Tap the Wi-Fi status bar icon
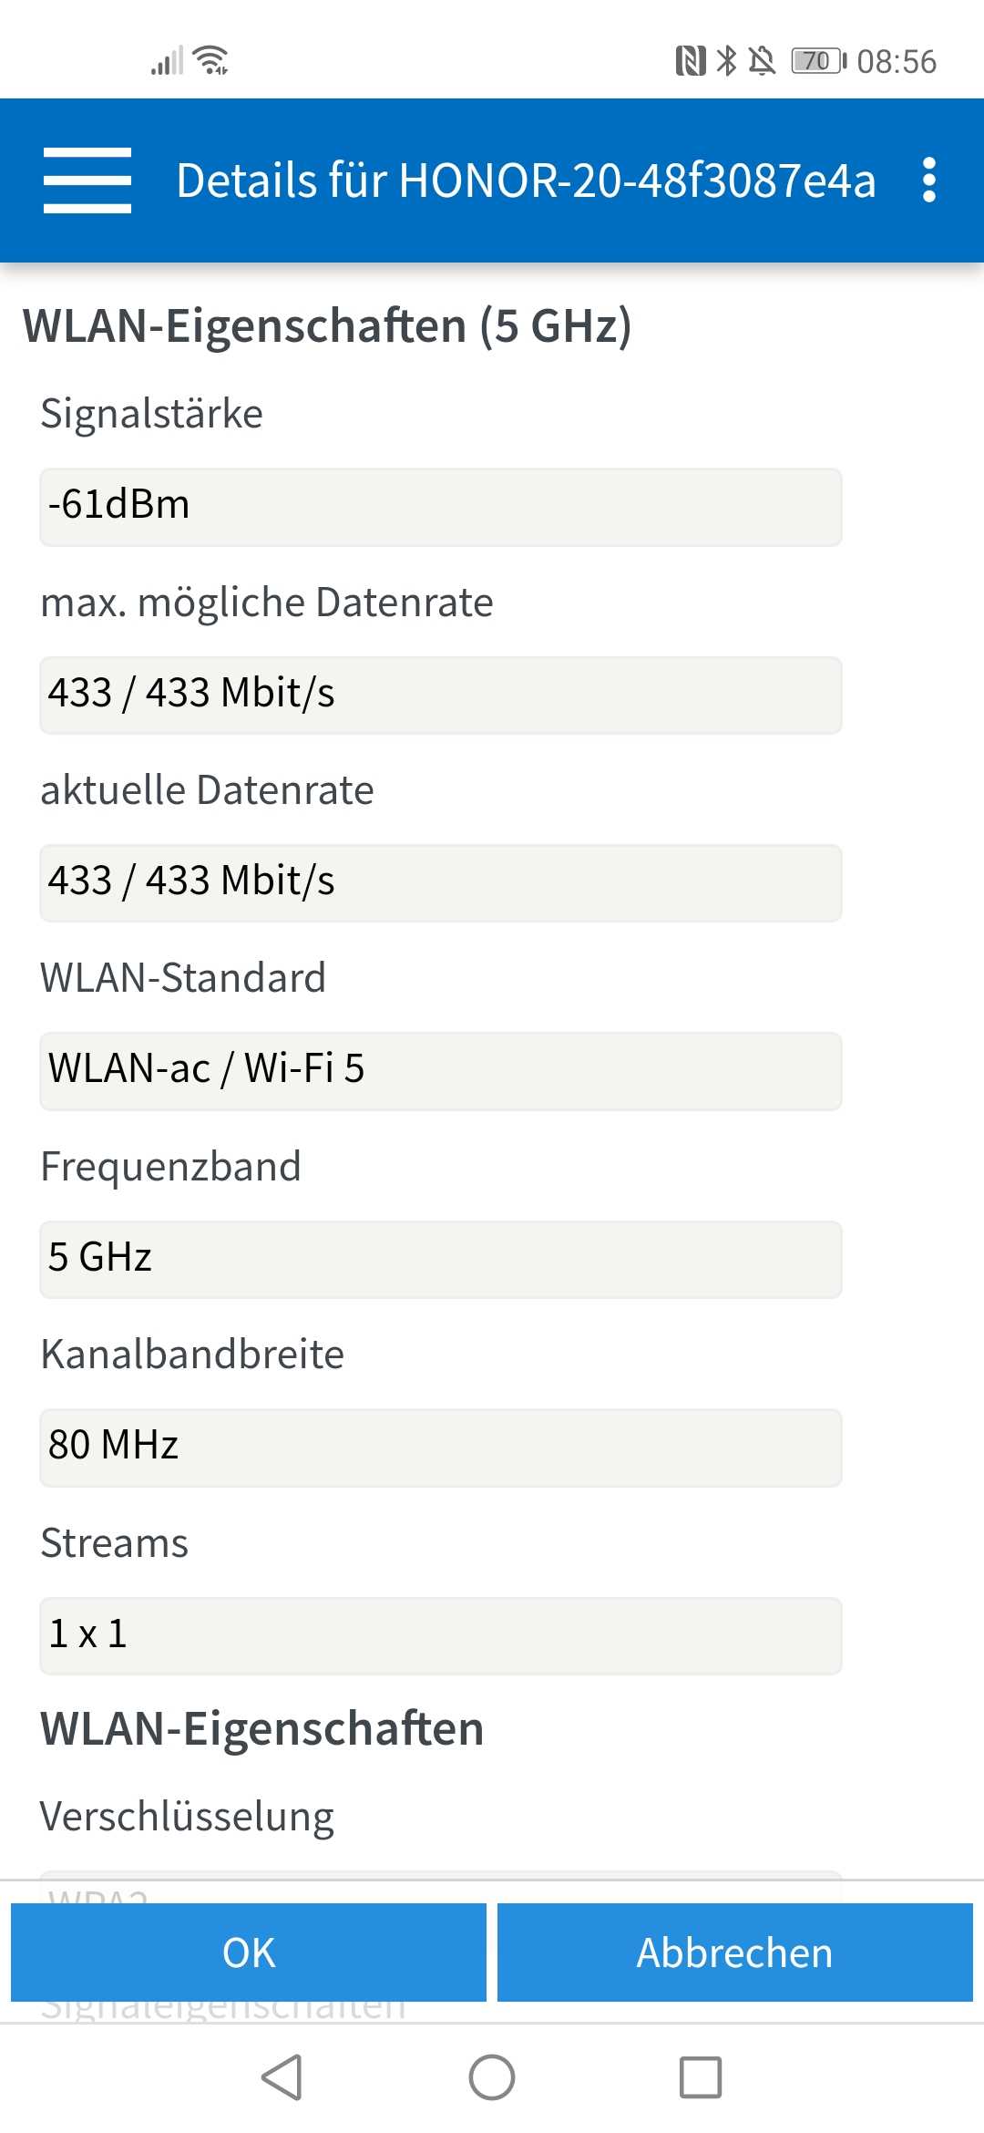Viewport: 984px width, 2133px height. (211, 60)
